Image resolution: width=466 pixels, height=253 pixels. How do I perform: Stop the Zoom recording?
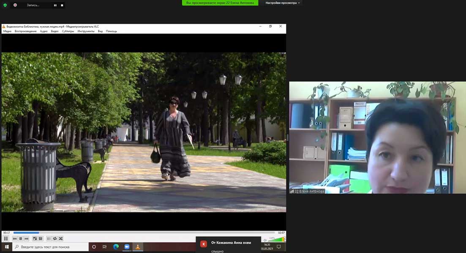(62, 5)
